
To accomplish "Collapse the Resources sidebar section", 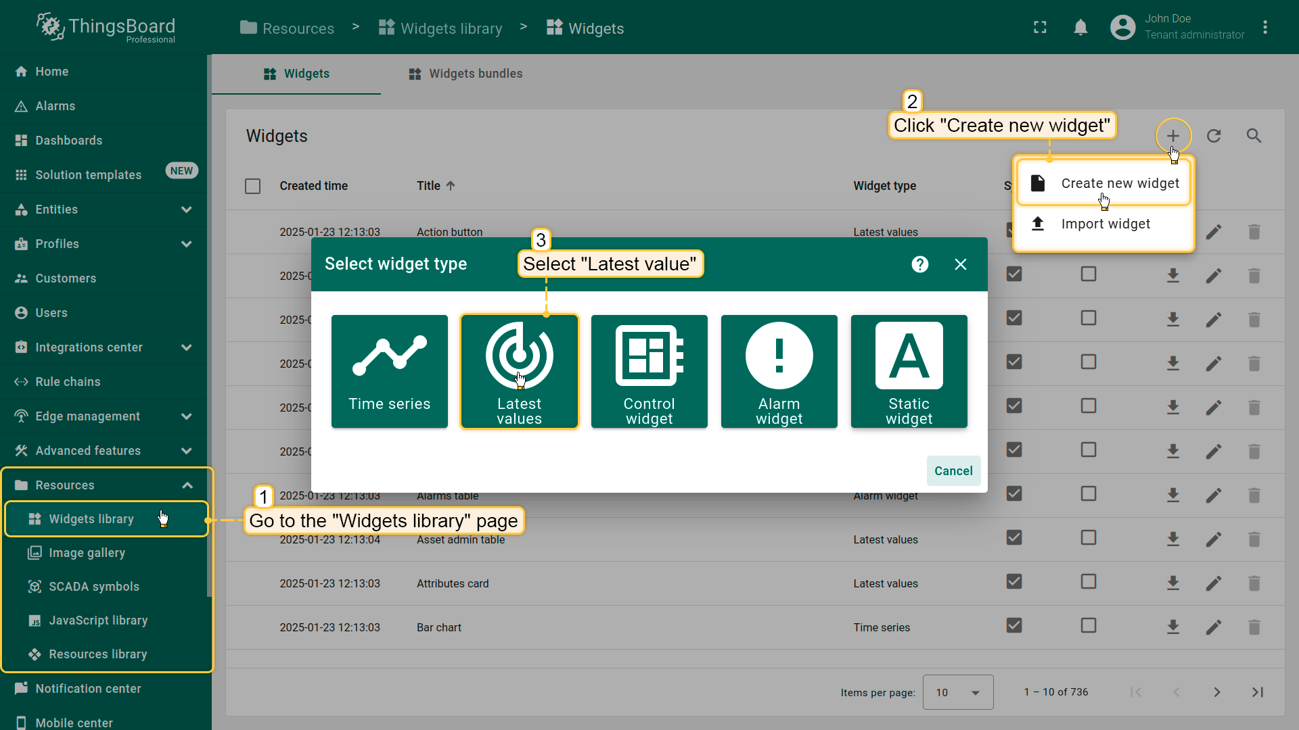I will point(187,485).
